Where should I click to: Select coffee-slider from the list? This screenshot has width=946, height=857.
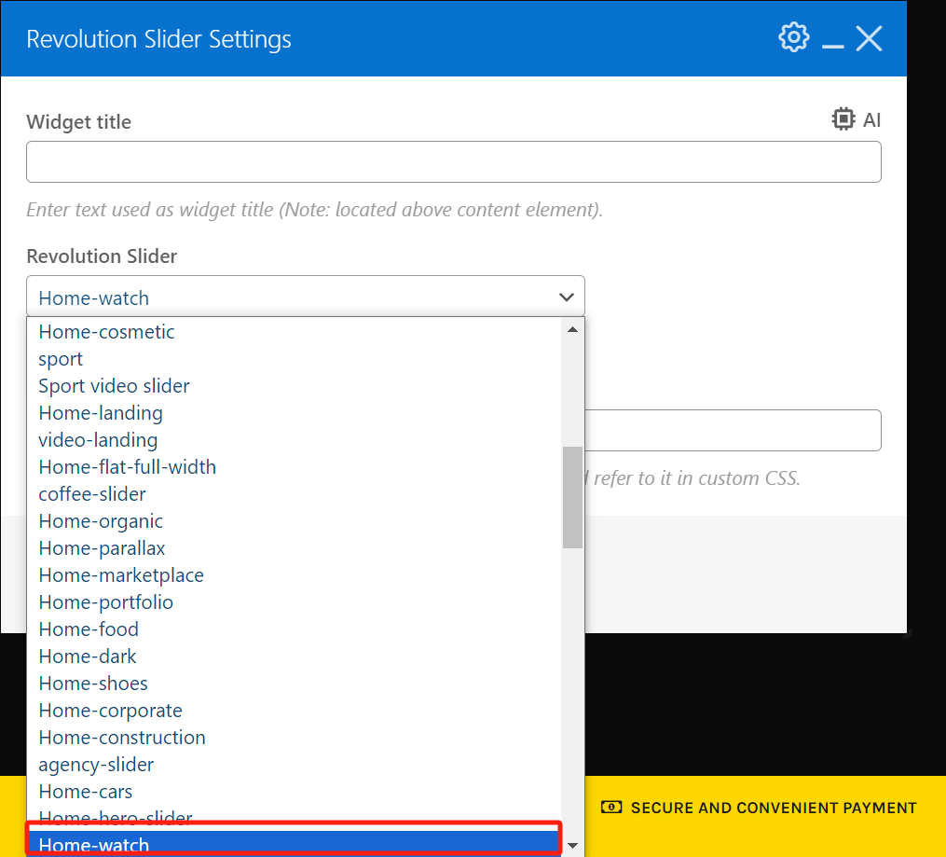tap(92, 494)
